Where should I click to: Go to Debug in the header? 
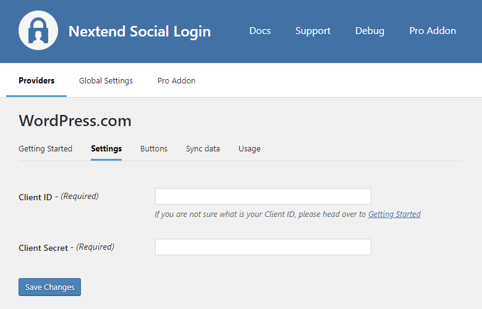pos(370,31)
